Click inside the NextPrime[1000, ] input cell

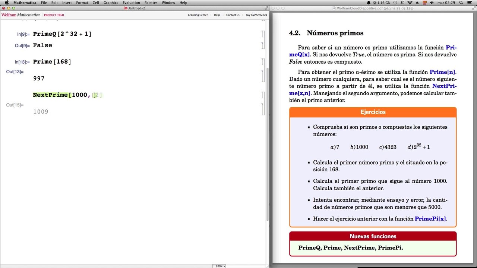click(x=67, y=95)
